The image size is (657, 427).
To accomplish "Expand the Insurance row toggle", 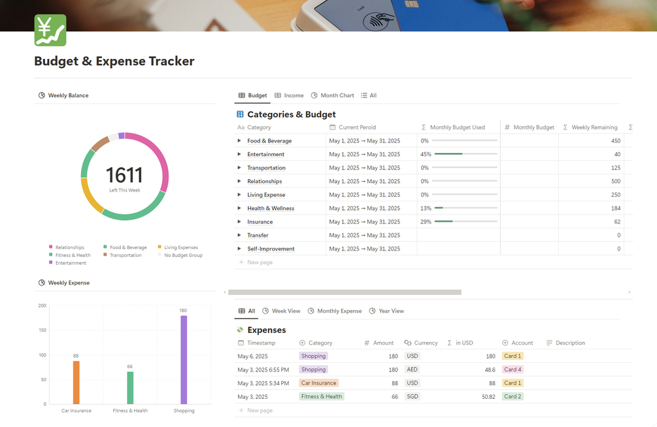I will pos(239,222).
